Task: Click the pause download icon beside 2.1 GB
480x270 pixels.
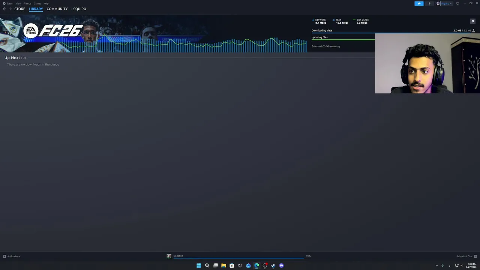Action: [x=474, y=30]
